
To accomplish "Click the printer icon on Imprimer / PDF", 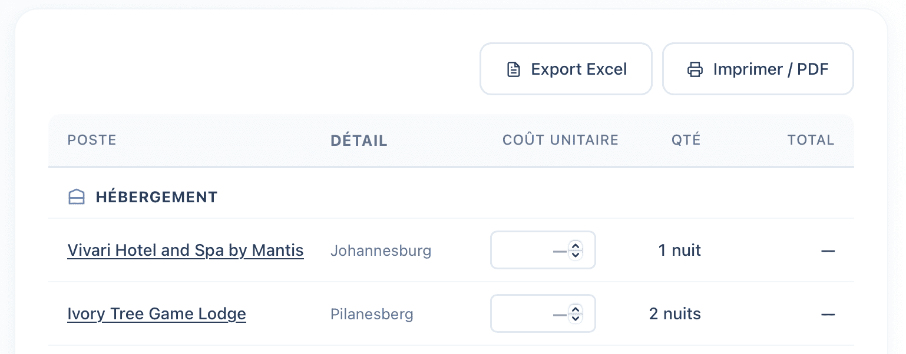I will tap(695, 69).
